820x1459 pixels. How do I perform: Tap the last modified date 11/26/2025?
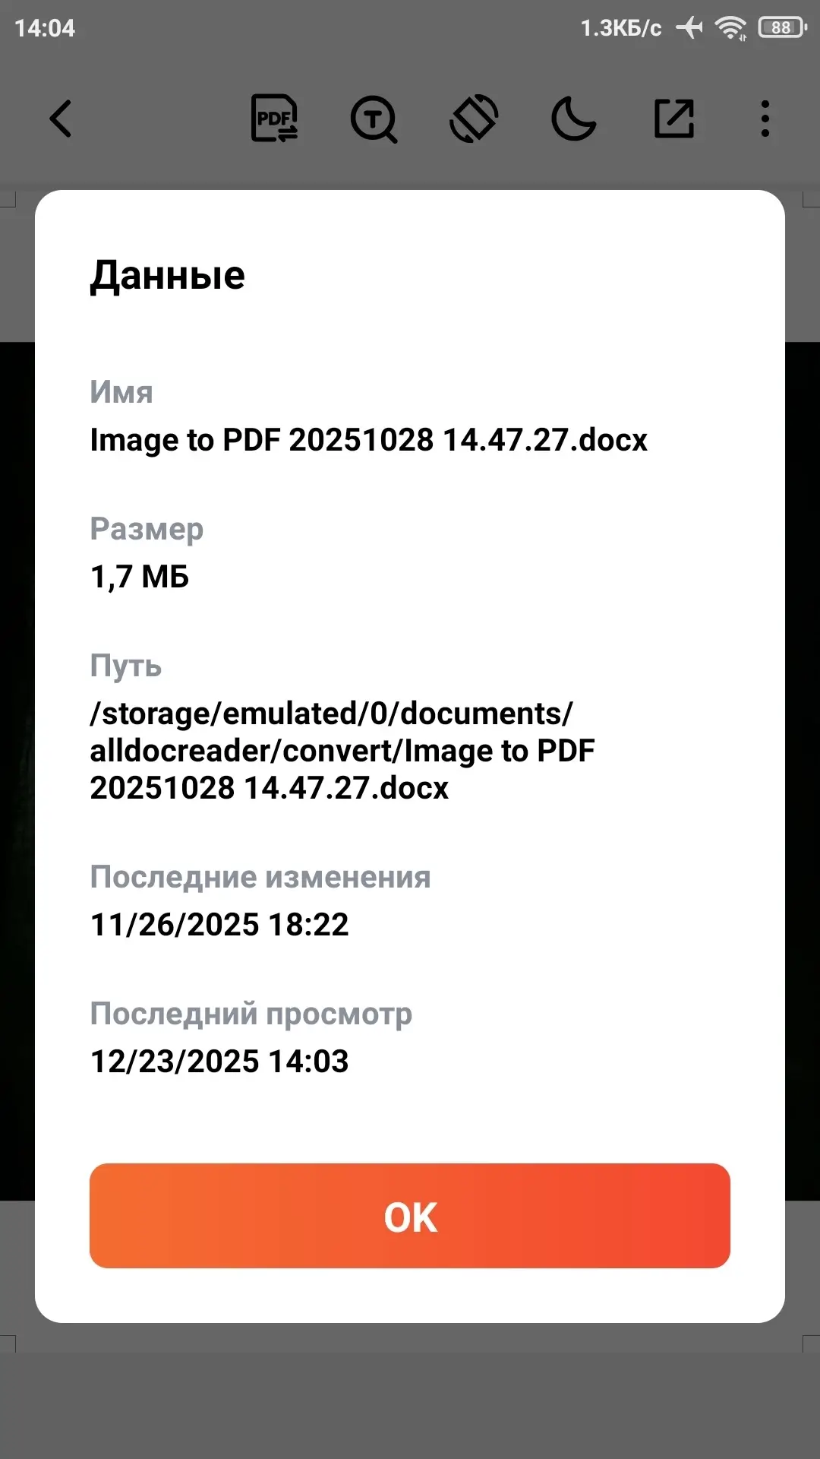click(x=219, y=925)
